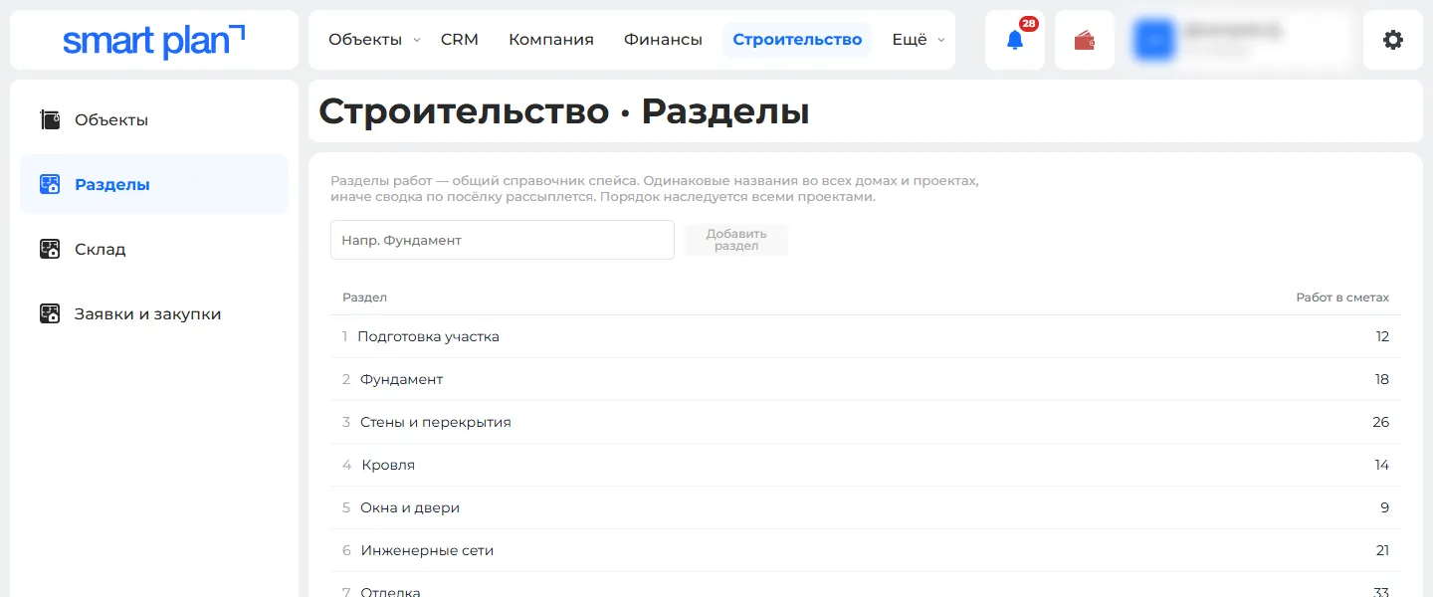Click count 21 in Инженерные сети row
This screenshot has width=1433, height=597.
[x=1381, y=550]
